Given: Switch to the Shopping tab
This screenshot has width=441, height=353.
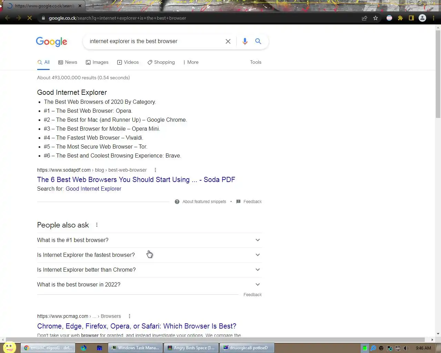Looking at the screenshot, I should 161,62.
